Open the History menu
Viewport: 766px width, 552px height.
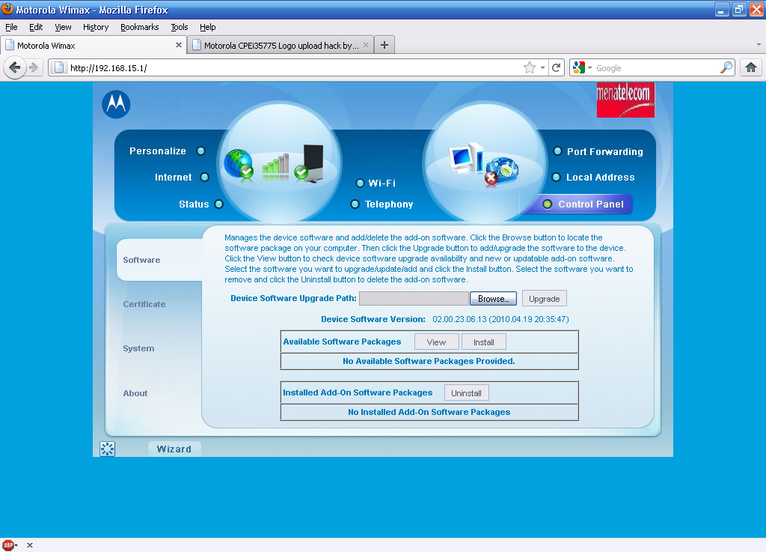(96, 27)
